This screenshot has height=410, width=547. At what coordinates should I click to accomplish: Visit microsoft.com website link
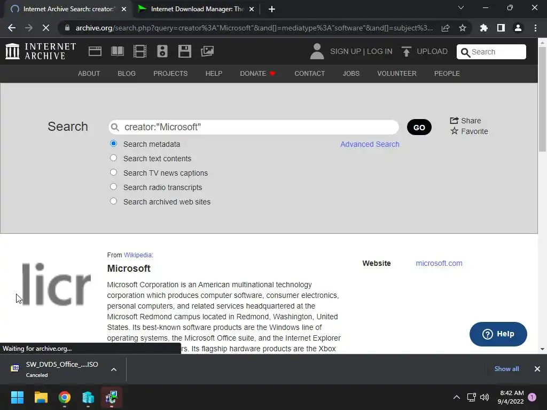tap(439, 263)
